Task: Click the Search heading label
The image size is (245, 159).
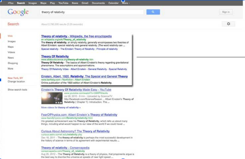Action: [13, 24]
